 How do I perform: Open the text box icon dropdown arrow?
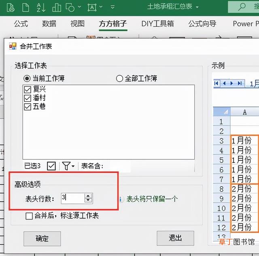click(x=101, y=7)
